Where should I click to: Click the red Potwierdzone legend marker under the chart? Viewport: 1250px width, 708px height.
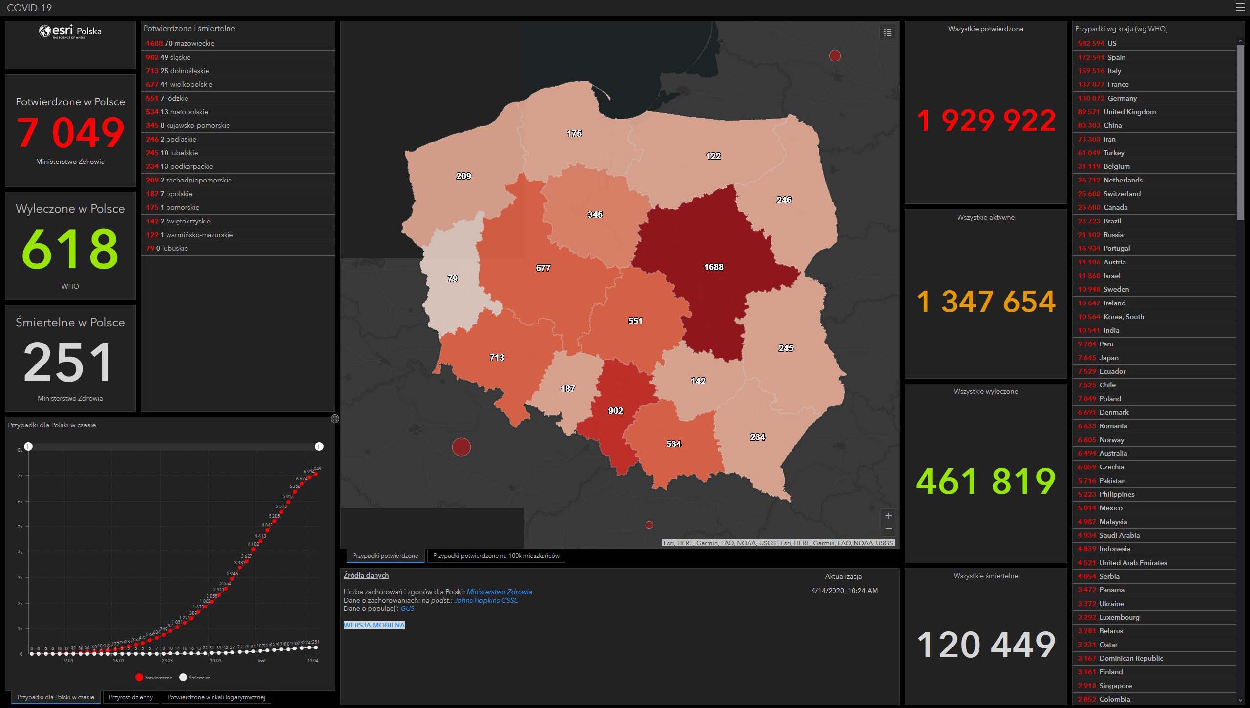(x=139, y=677)
